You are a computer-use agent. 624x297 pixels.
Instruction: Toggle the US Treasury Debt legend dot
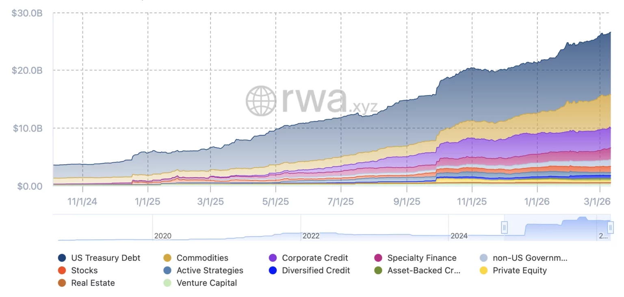(62, 258)
